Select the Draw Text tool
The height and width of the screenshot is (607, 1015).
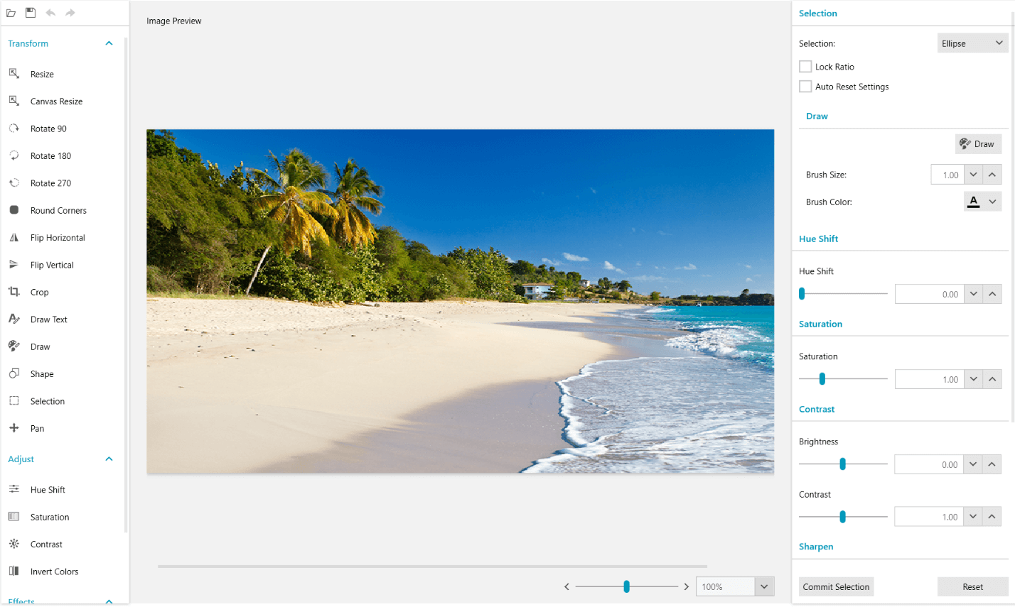click(x=48, y=319)
